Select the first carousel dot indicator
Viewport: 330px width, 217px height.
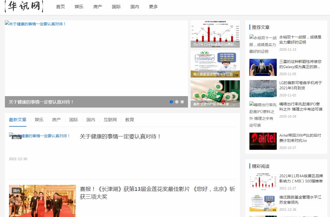[x=171, y=102]
